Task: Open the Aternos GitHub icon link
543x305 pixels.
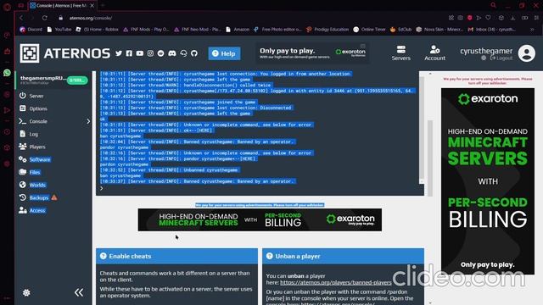Action: [x=194, y=53]
